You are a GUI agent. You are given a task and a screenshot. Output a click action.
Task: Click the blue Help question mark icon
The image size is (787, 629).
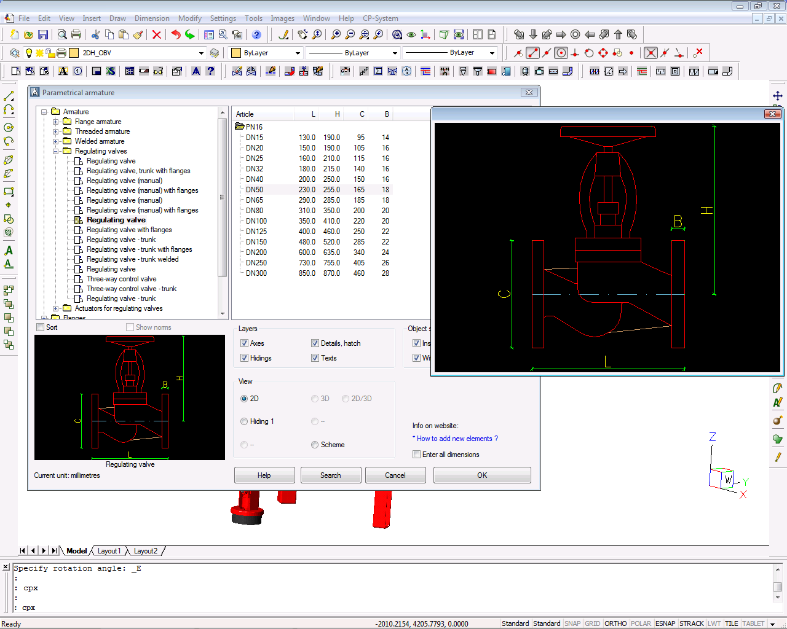click(x=256, y=34)
